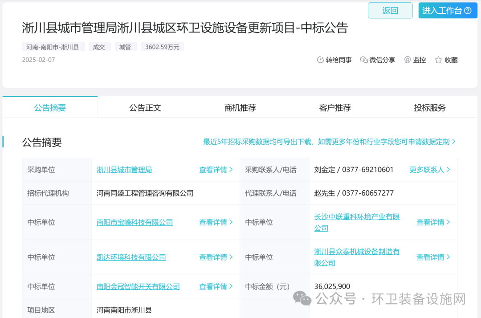This screenshot has height=318, width=481.
Task: Open 凯达环境科技有限公司 link
Action: click(131, 257)
